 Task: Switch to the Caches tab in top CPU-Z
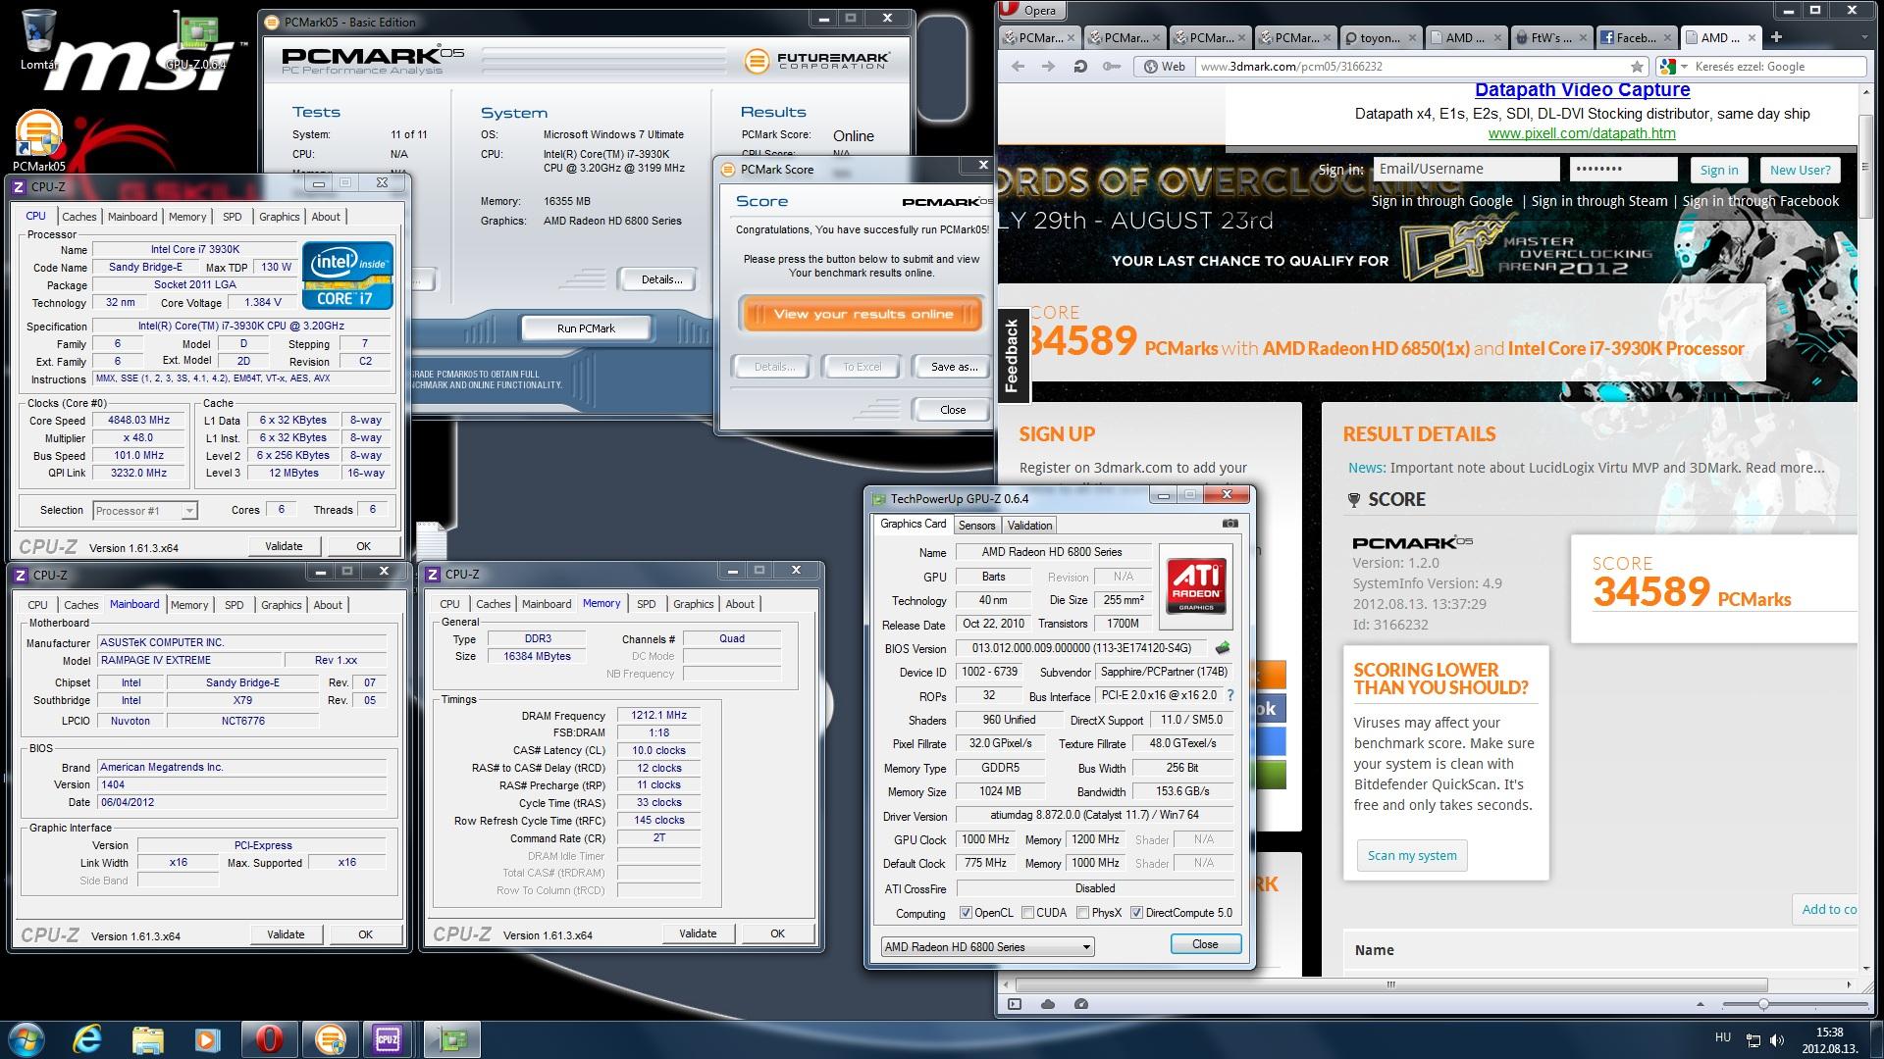click(78, 217)
